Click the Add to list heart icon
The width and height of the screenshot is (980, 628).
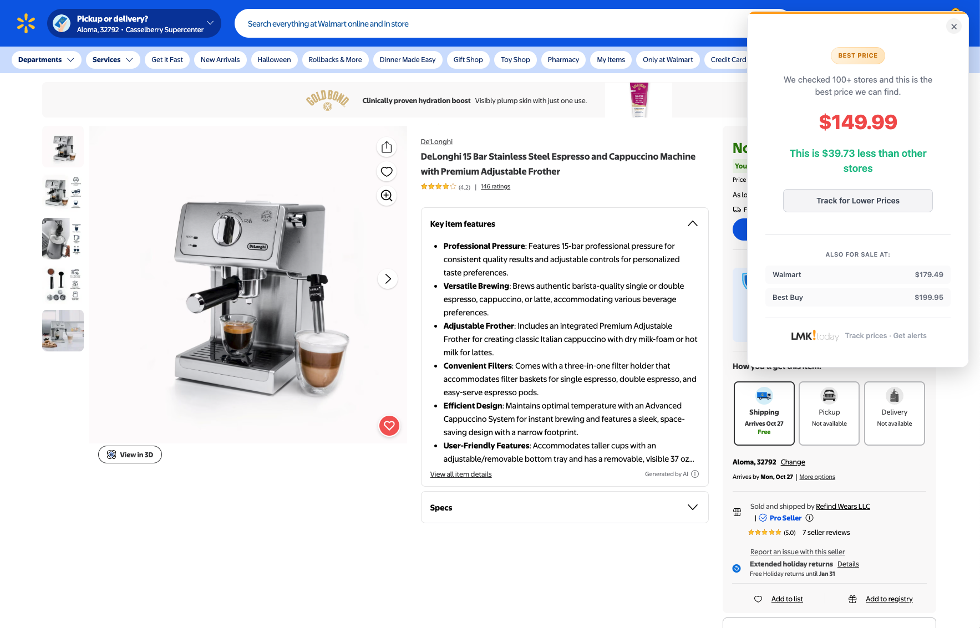tap(758, 599)
